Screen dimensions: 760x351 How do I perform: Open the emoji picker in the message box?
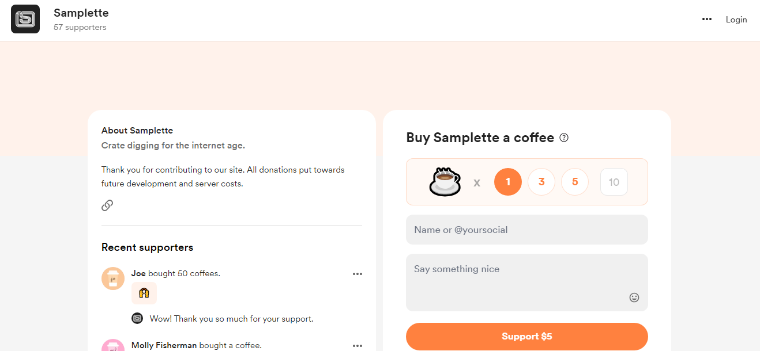pos(634,297)
